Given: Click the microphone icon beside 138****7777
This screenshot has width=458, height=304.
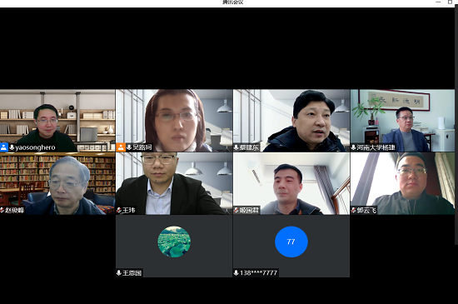Looking at the screenshot, I should pos(236,273).
